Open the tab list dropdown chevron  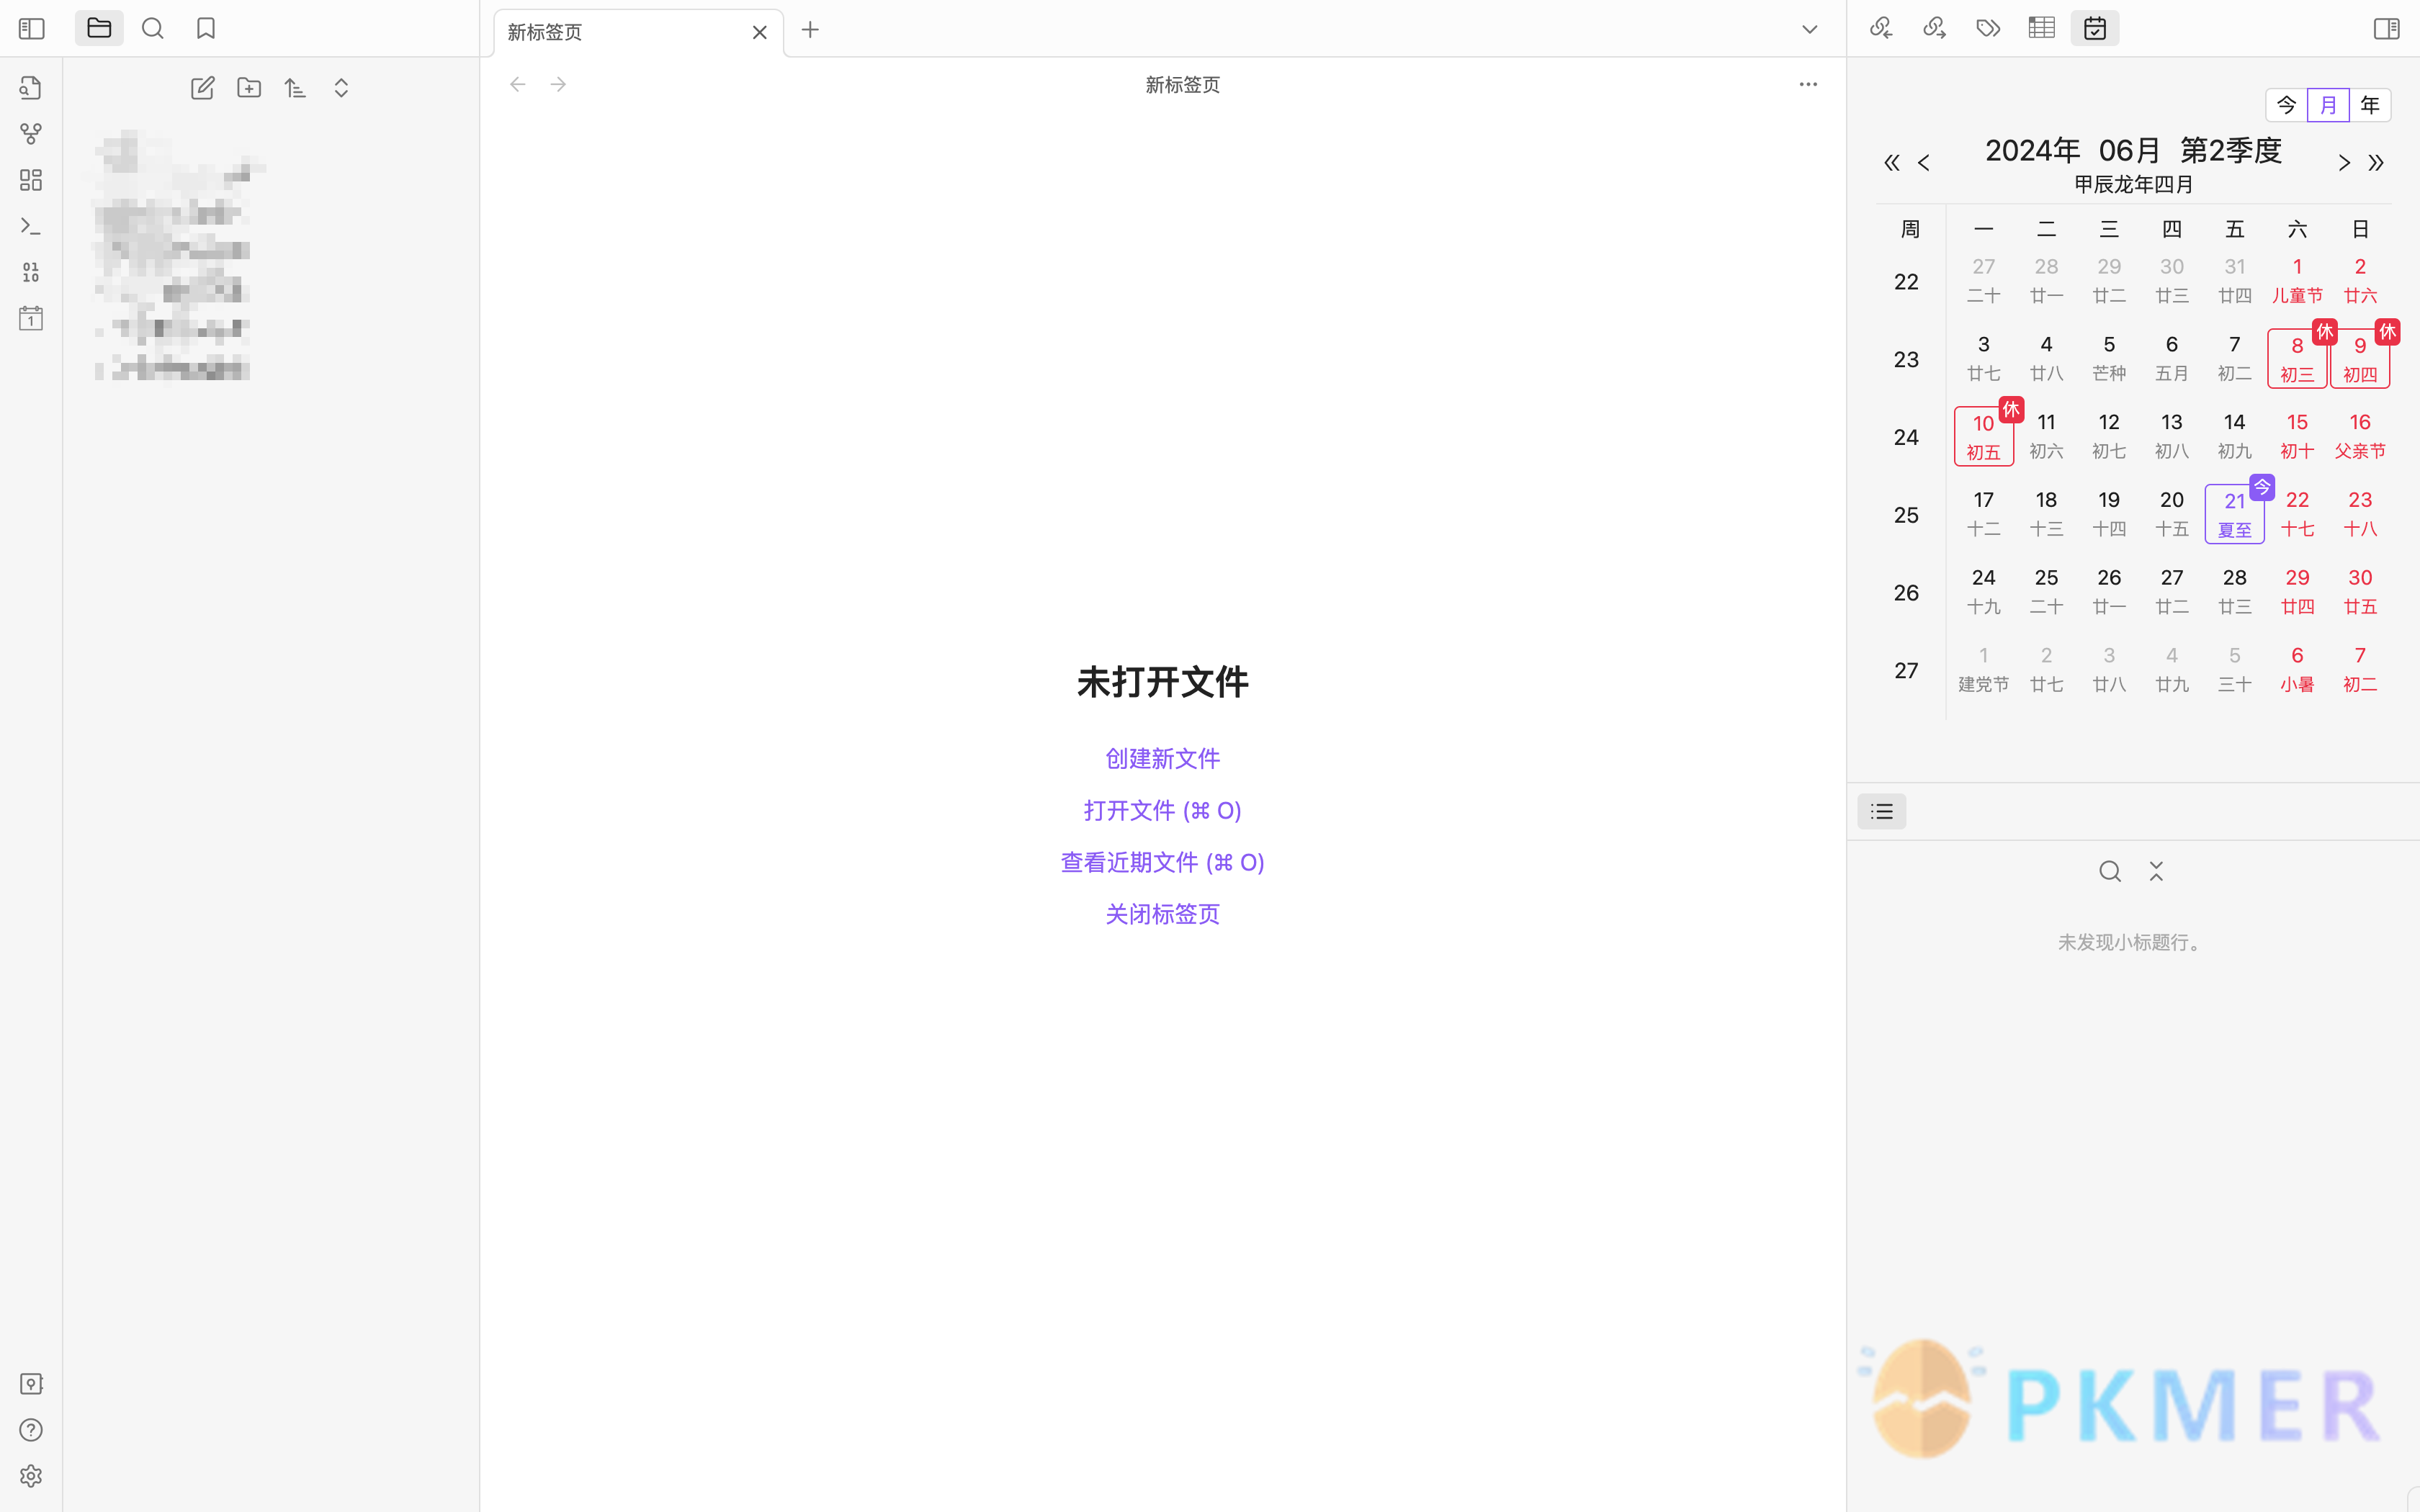pyautogui.click(x=1809, y=29)
